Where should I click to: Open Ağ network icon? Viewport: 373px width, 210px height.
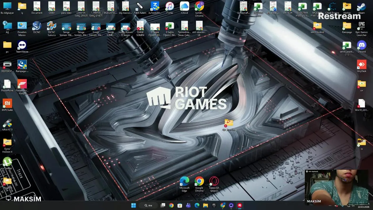point(7,27)
